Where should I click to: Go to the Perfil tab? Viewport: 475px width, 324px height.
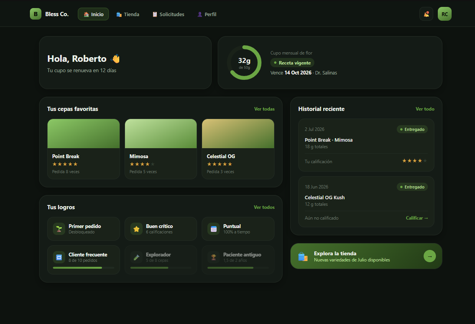click(207, 14)
